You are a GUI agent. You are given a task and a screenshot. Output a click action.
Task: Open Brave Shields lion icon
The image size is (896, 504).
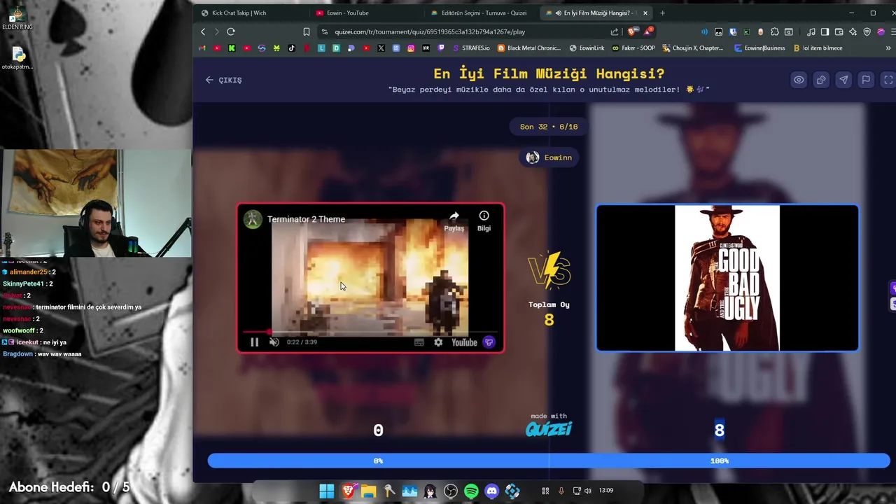pos(631,31)
